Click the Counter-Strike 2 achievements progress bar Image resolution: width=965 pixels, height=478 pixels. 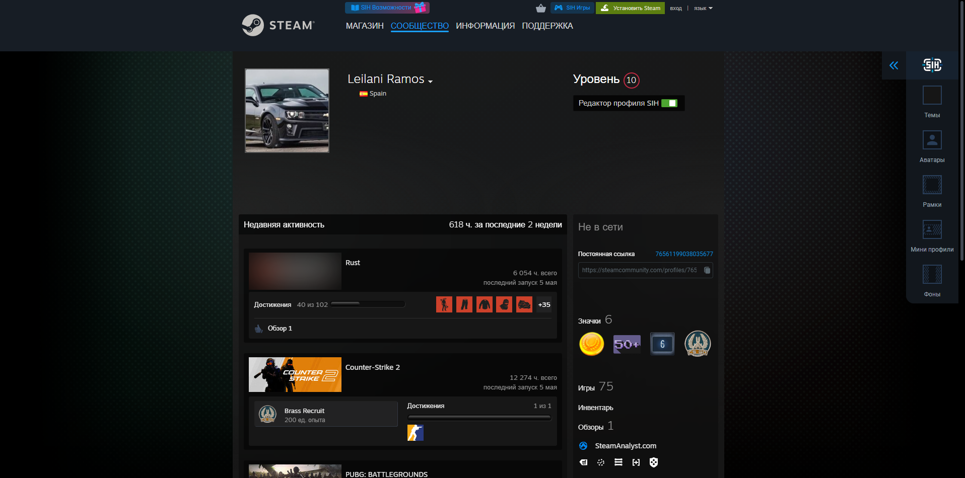pos(479,417)
